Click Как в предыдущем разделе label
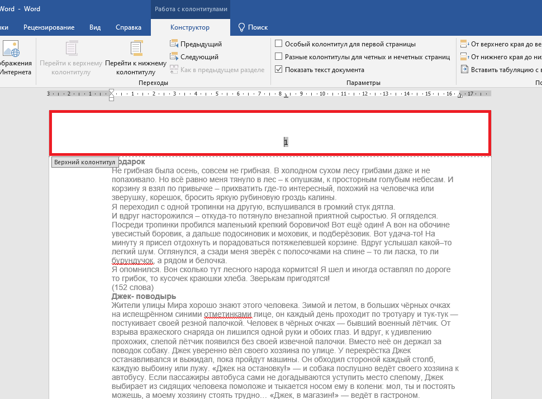542x399 pixels. [x=222, y=70]
